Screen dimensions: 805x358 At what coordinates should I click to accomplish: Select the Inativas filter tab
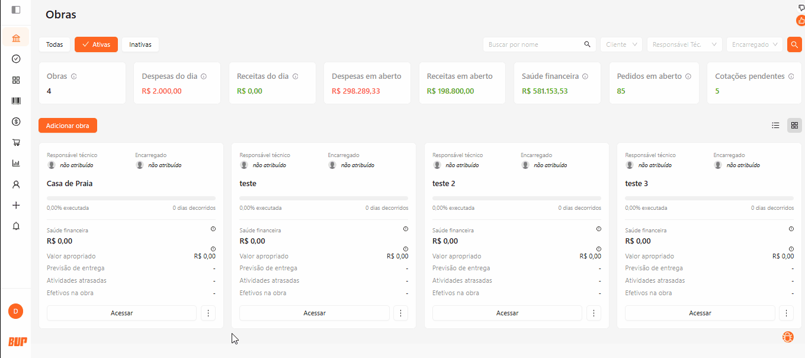click(x=140, y=44)
